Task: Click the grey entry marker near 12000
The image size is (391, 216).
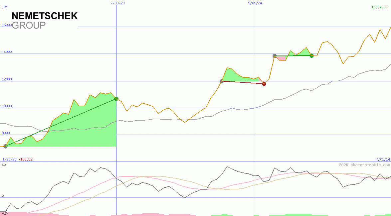Action: pos(222,81)
